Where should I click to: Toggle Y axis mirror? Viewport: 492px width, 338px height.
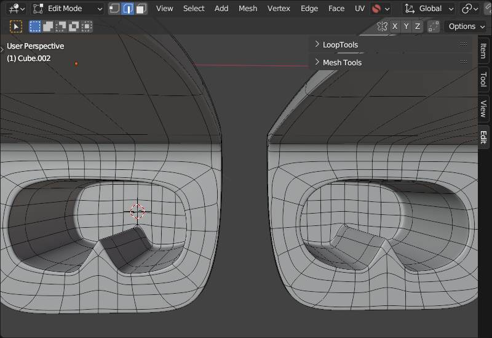click(406, 26)
